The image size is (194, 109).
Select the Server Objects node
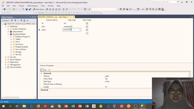click(15, 60)
